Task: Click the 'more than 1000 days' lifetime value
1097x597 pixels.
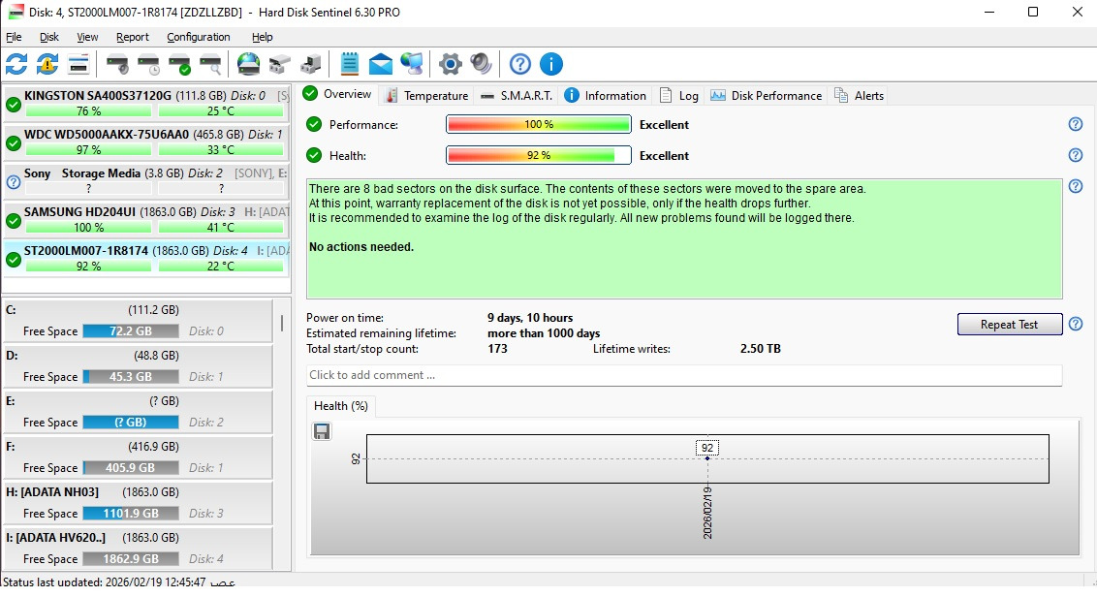Action: pos(544,333)
